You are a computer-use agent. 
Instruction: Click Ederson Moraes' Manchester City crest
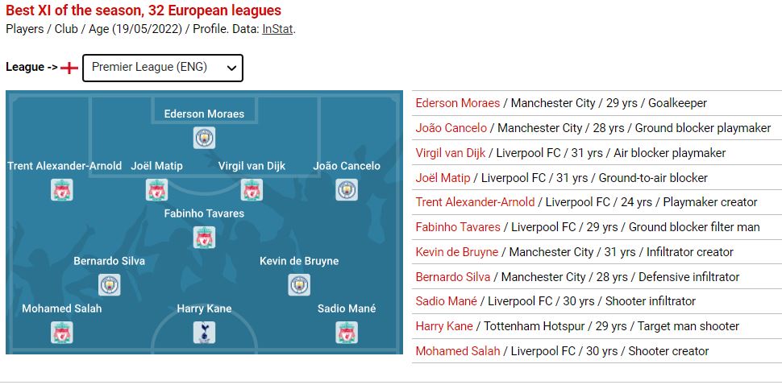click(x=204, y=138)
